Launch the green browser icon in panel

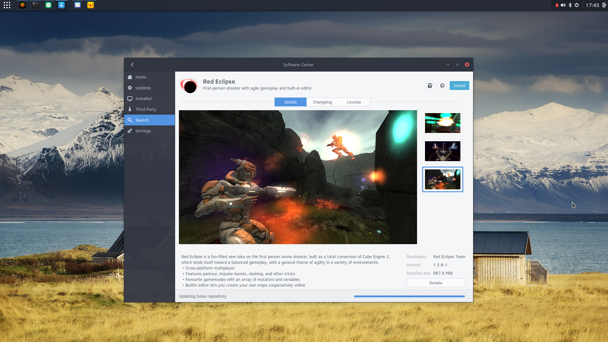pos(48,5)
